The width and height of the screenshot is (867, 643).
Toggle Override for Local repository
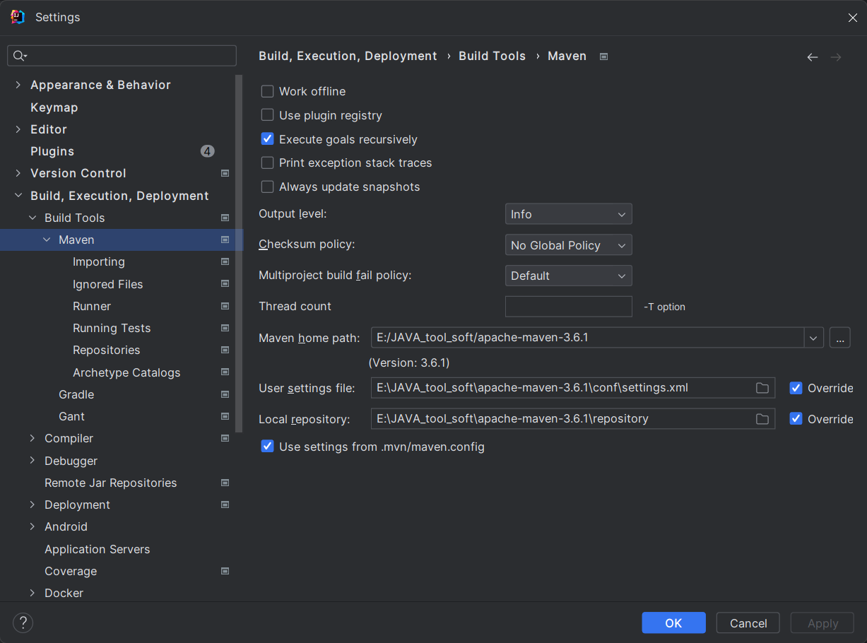tap(796, 419)
